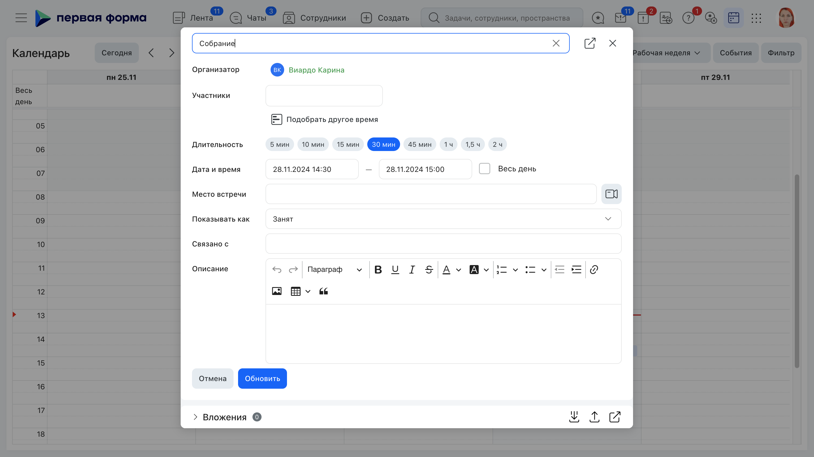
Task: Open the Создать menu
Action: click(x=385, y=18)
